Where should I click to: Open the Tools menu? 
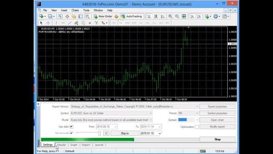86,10
